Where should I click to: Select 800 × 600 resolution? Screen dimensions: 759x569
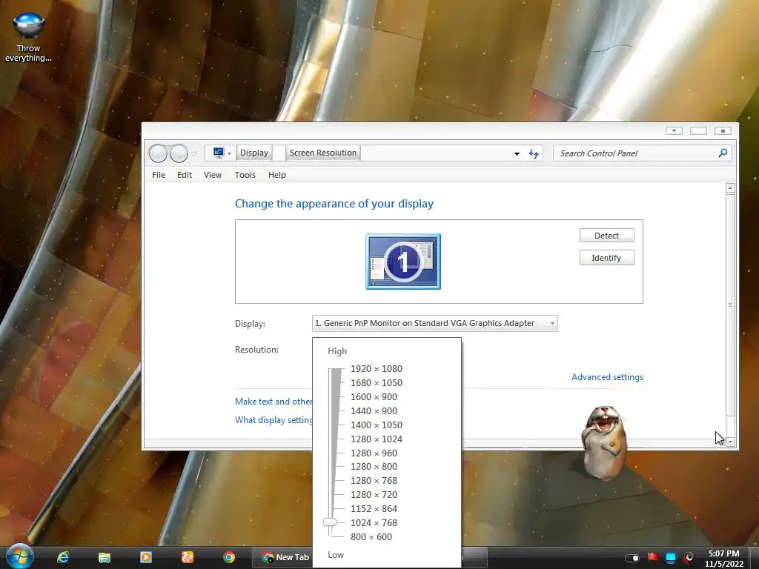(371, 536)
